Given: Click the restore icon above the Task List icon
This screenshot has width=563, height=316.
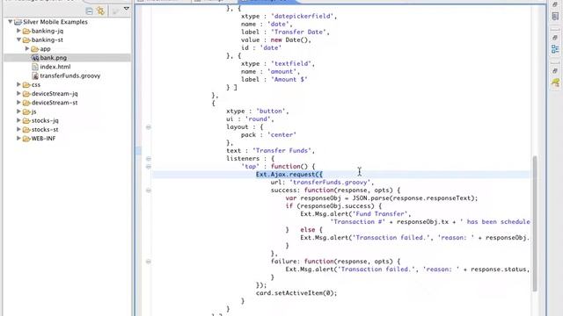Looking at the screenshot, I should coord(555,4).
